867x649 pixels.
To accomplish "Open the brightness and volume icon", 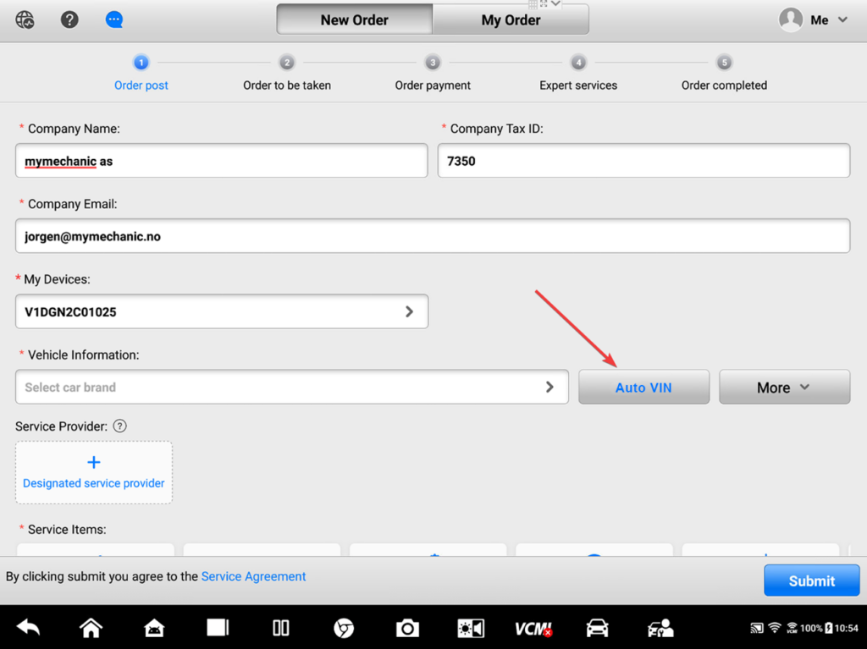I will click(x=471, y=628).
